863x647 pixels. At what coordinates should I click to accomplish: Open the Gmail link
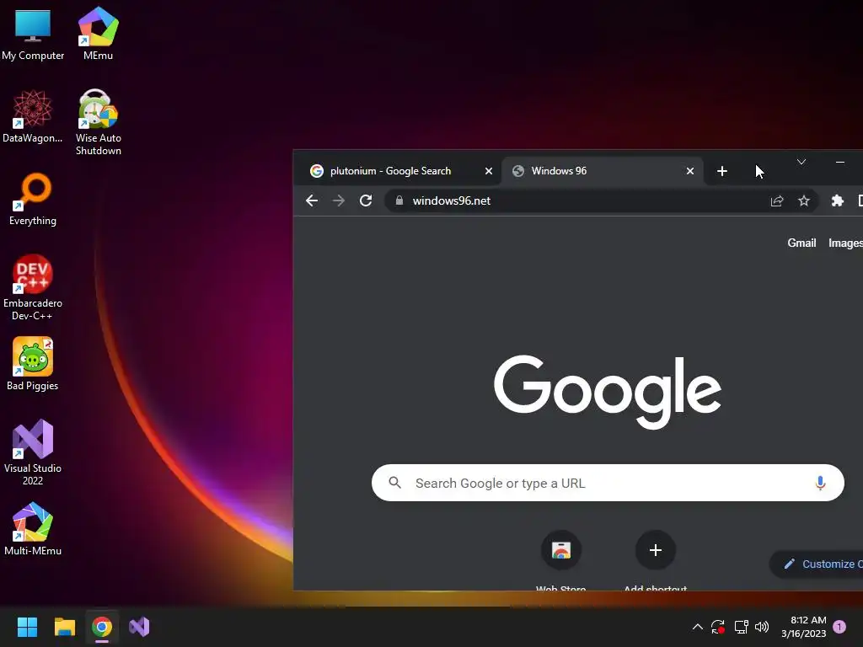click(801, 243)
